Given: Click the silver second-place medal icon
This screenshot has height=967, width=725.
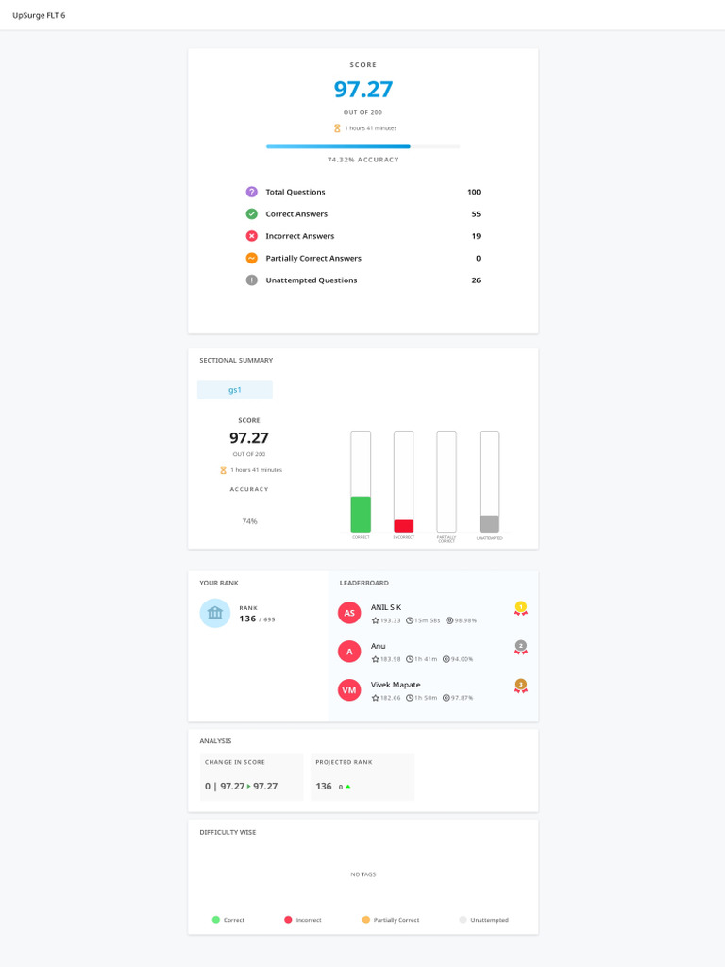Looking at the screenshot, I should tap(521, 648).
